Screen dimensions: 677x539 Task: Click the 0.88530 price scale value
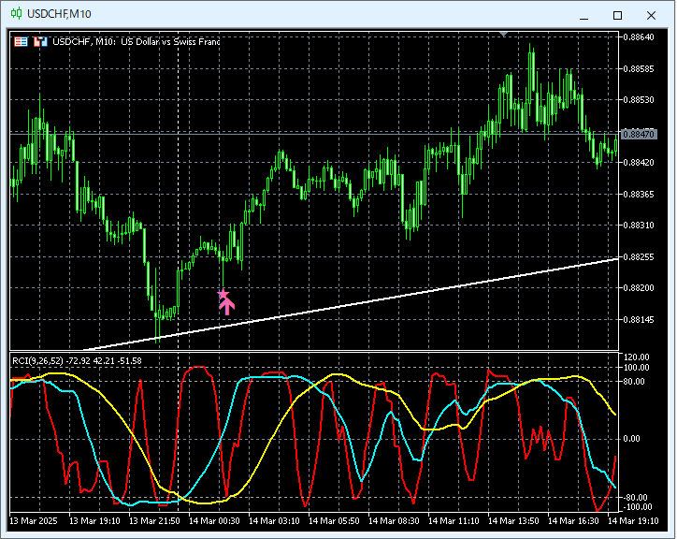tap(639, 100)
